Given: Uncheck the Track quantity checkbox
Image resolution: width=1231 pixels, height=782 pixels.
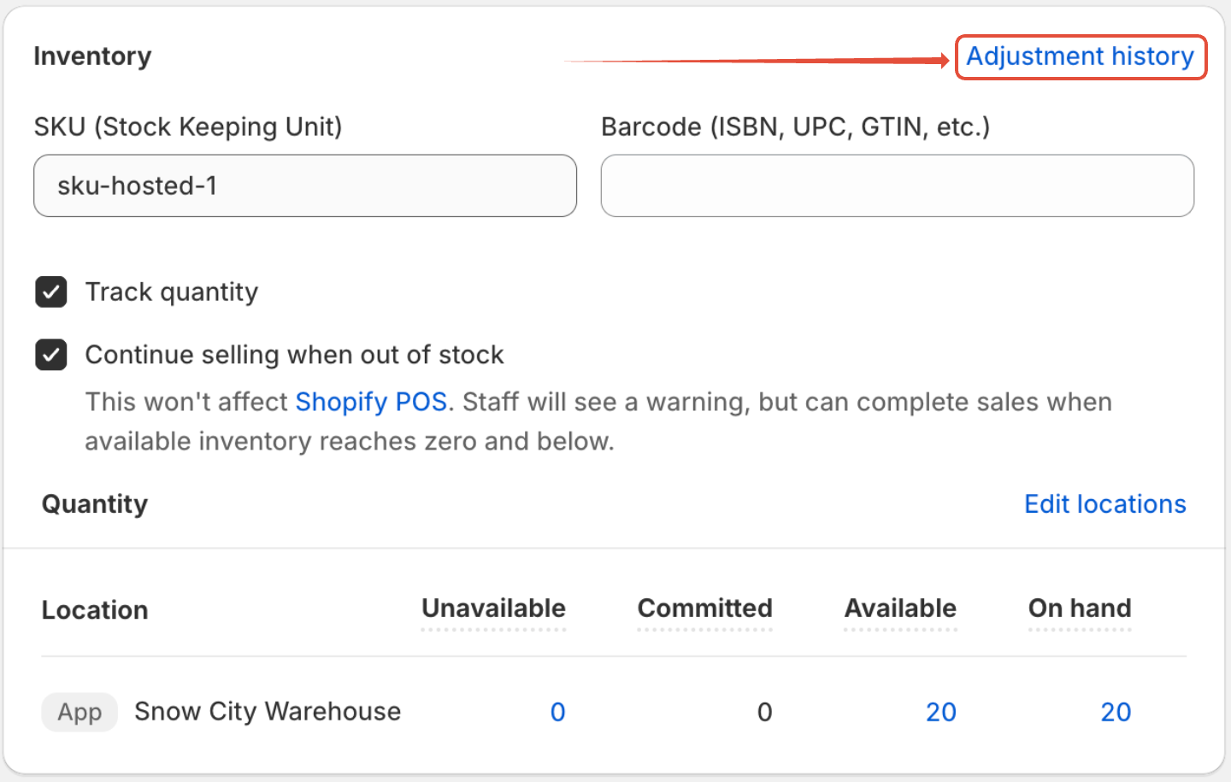Looking at the screenshot, I should pyautogui.click(x=51, y=292).
